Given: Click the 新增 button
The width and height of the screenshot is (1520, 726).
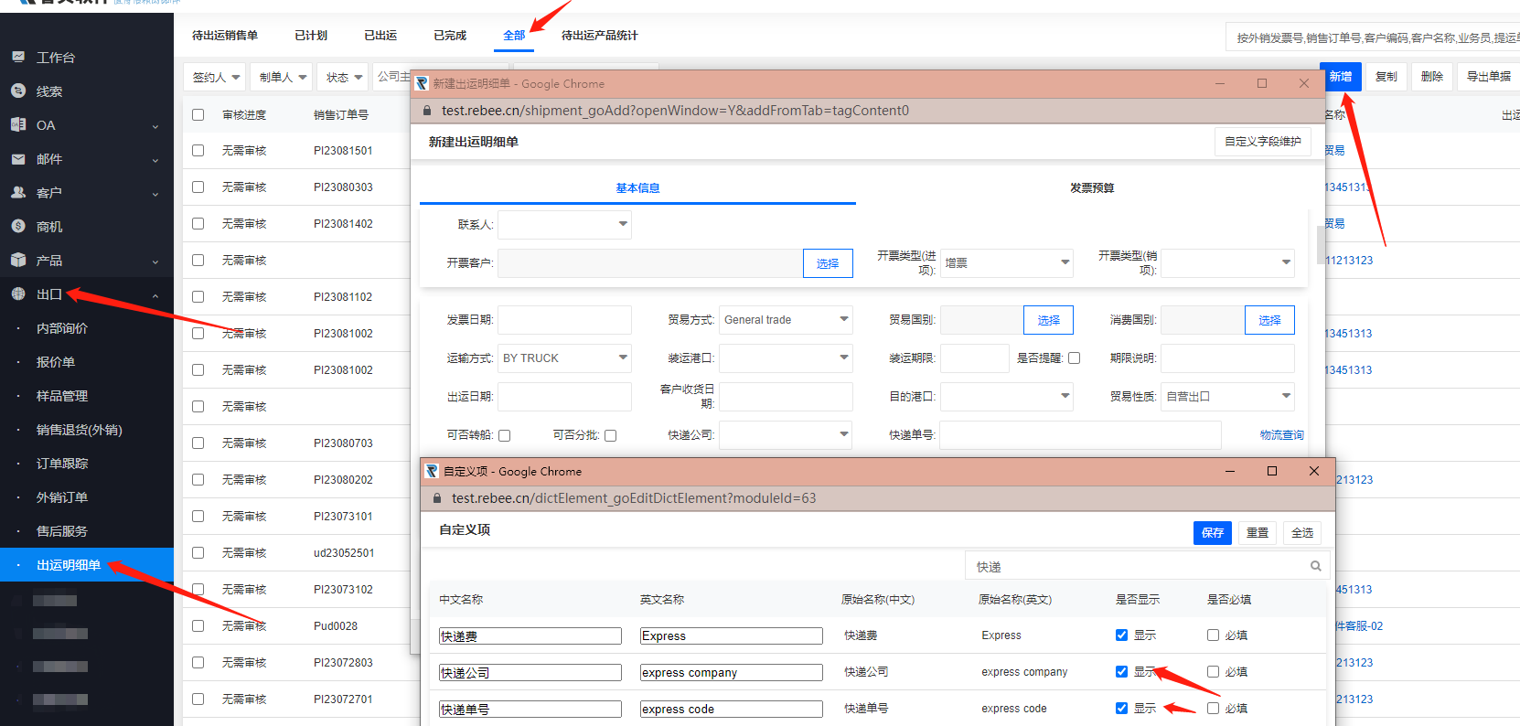Looking at the screenshot, I should pyautogui.click(x=1341, y=76).
